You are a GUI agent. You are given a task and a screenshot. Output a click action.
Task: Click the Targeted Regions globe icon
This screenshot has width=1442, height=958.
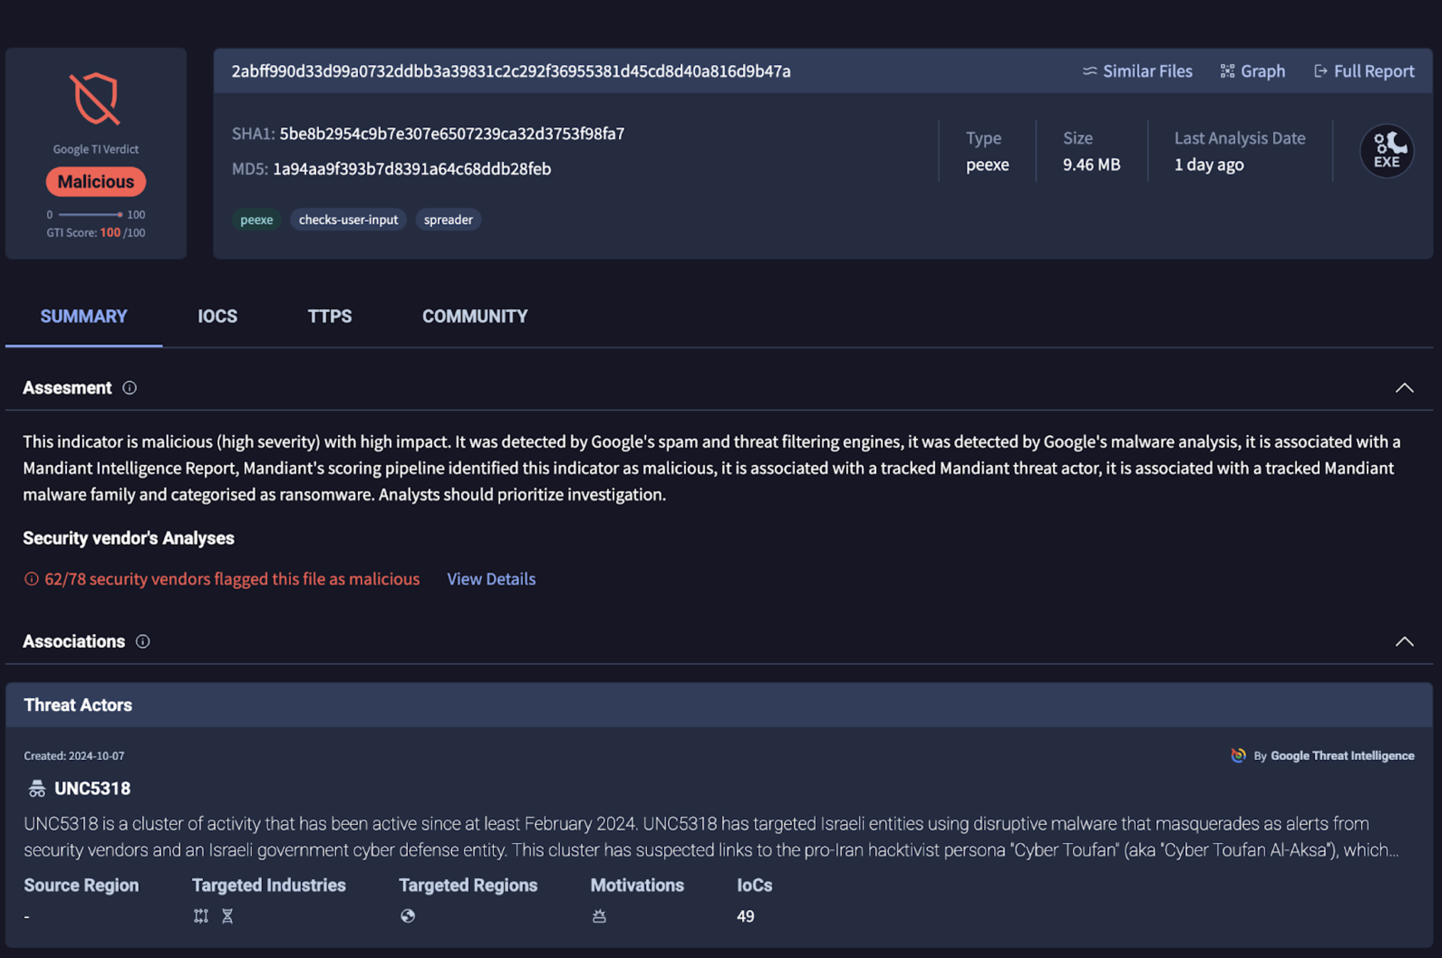tap(408, 916)
